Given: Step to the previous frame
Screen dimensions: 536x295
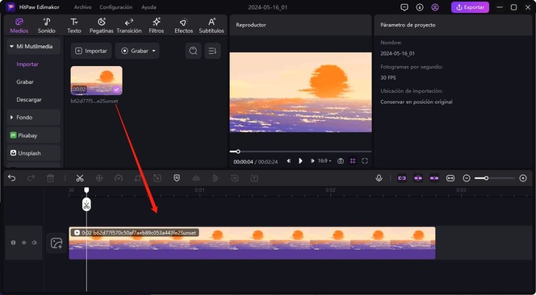Looking at the screenshot, I should point(289,161).
